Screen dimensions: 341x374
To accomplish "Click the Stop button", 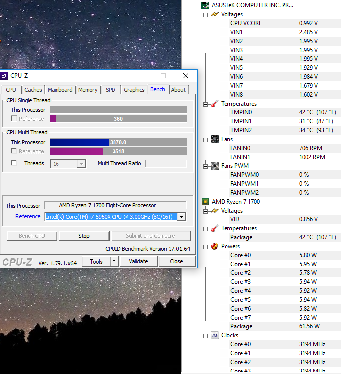I will (x=84, y=236).
